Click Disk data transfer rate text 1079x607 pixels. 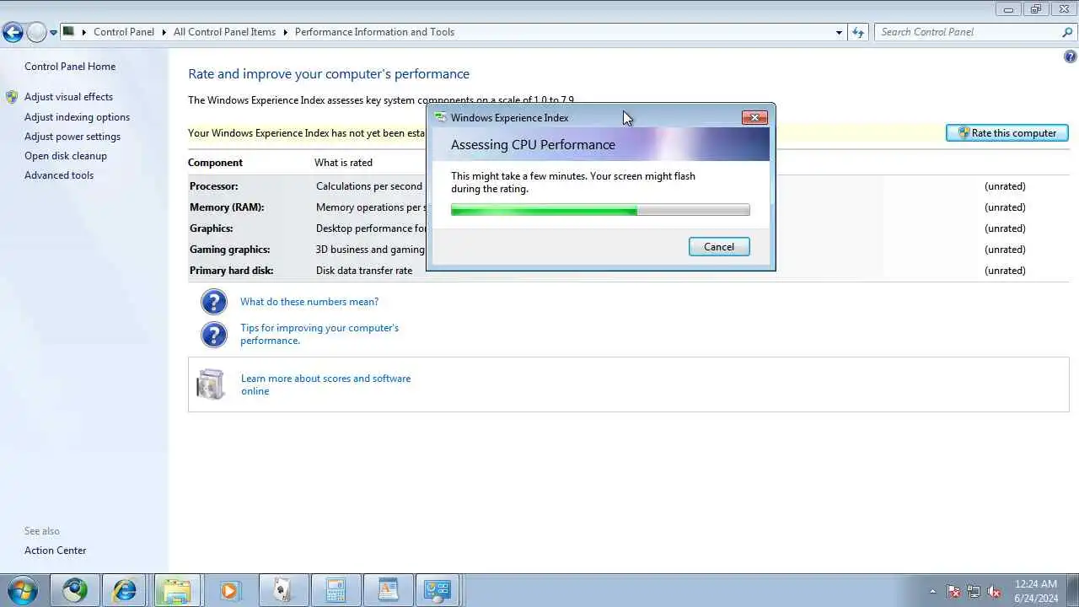[364, 271]
